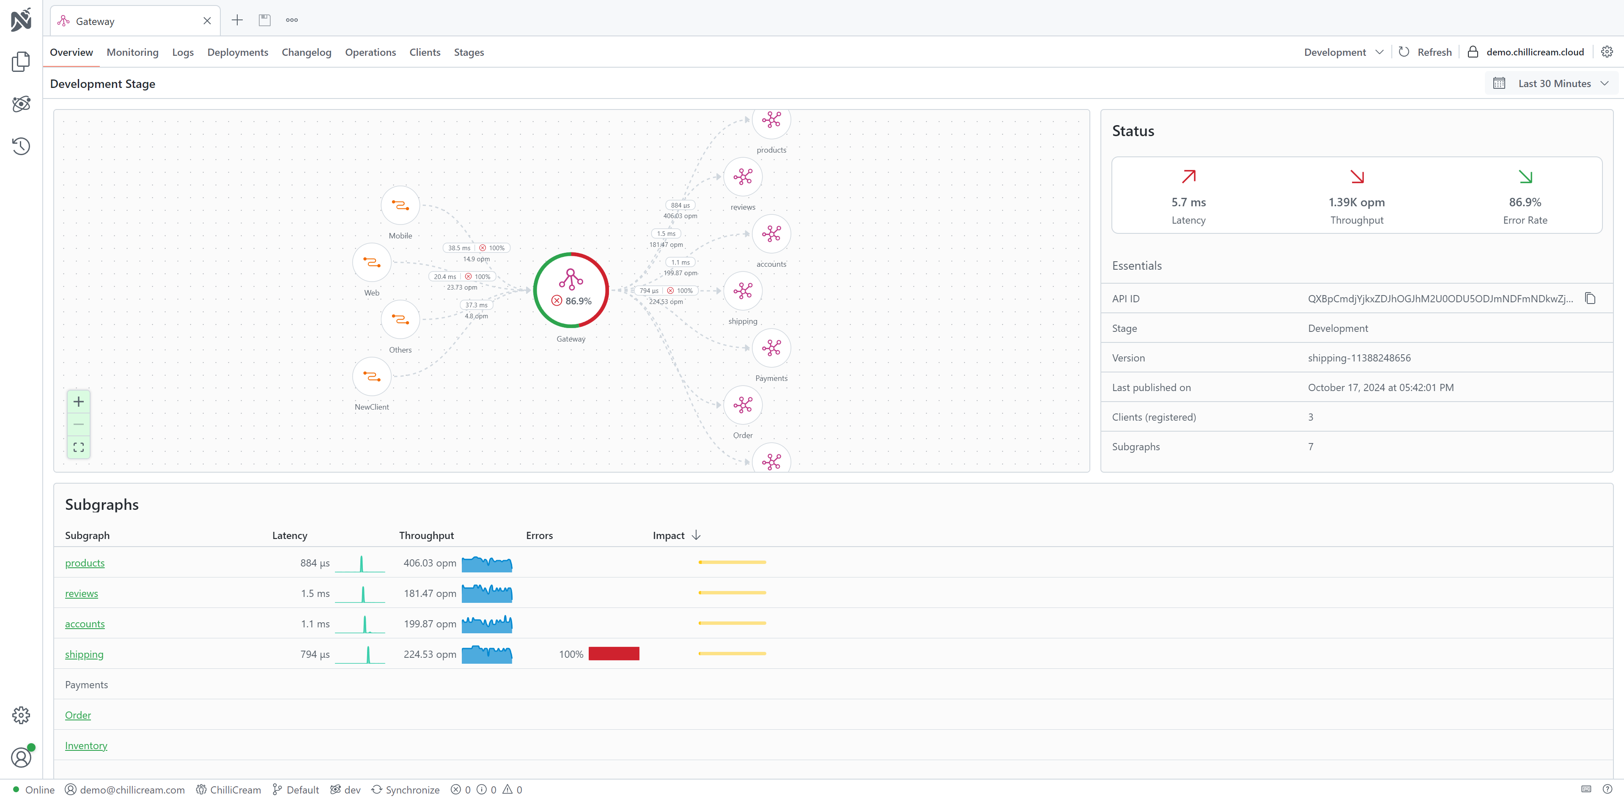Click the fit-to-view graph icon
This screenshot has width=1624, height=799.
click(x=79, y=447)
